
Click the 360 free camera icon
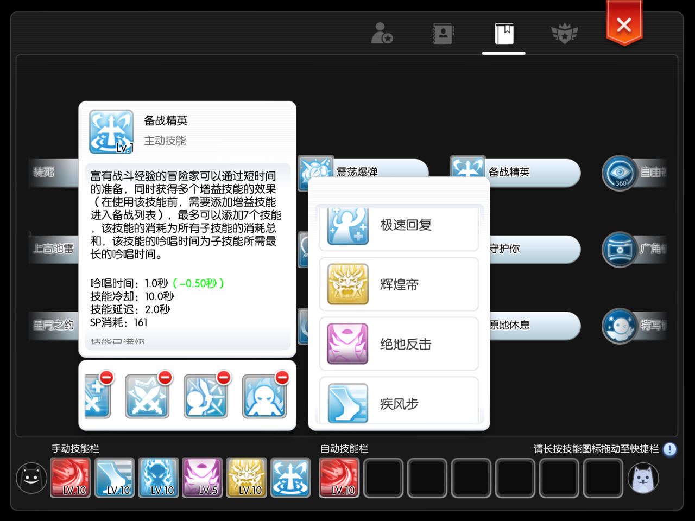[x=620, y=173]
